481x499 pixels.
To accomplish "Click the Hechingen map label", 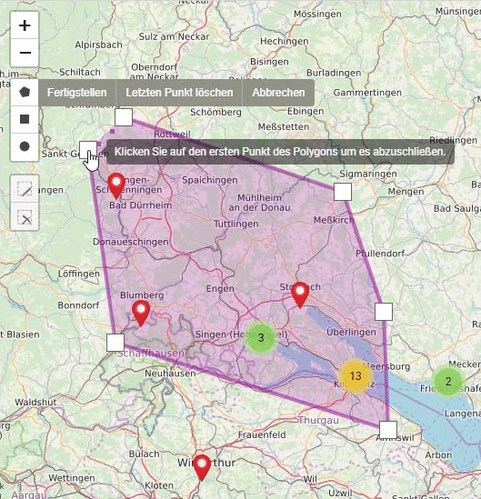I will (x=285, y=42).
